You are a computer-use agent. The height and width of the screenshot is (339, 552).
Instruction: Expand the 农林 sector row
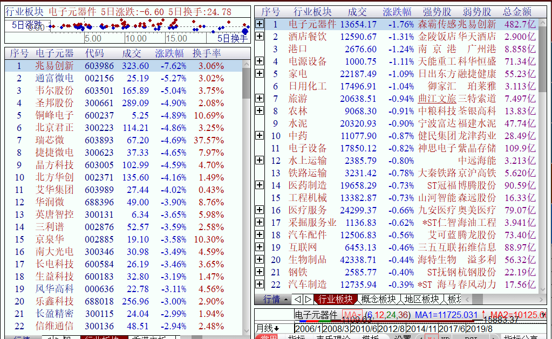260,111
